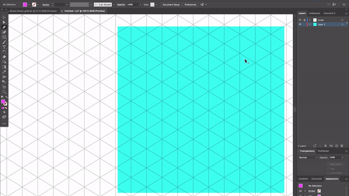Image resolution: width=349 pixels, height=196 pixels.
Task: Hide Layer 2 visibility eye
Action: click(300, 24)
